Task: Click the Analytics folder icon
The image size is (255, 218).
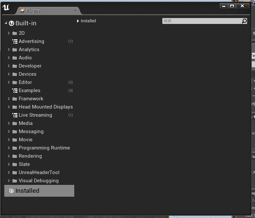Action: click(15, 50)
